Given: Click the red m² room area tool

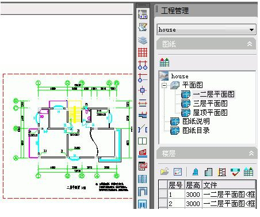Looking at the screenshot, I should click(x=143, y=154).
